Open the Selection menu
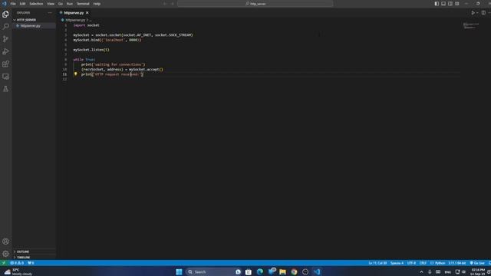 click(36, 4)
